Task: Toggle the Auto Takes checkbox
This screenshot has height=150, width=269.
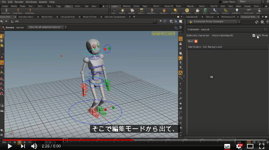Action: coord(220,2)
